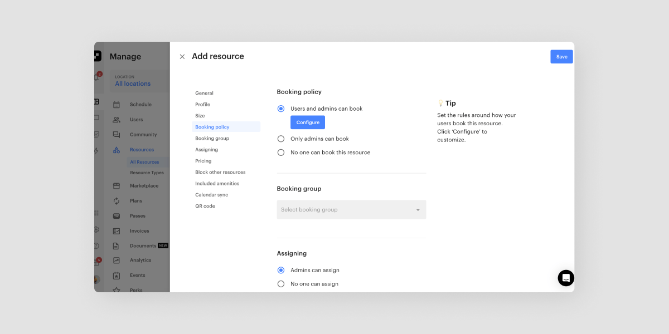Image resolution: width=669 pixels, height=334 pixels.
Task: Switch to the Profile settings tab
Action: pyautogui.click(x=202, y=104)
